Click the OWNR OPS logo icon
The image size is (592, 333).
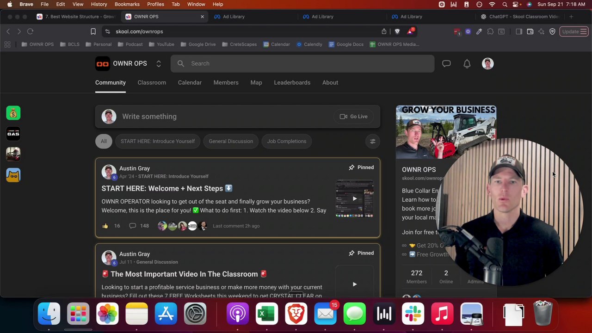pos(102,63)
